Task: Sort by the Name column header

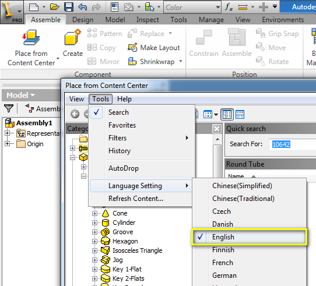Action: click(236, 176)
